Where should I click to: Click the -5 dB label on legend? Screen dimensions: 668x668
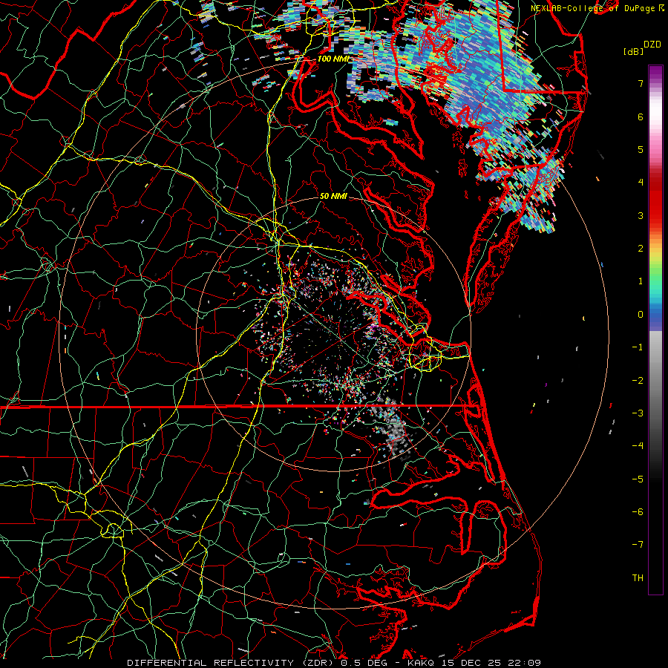[638, 479]
